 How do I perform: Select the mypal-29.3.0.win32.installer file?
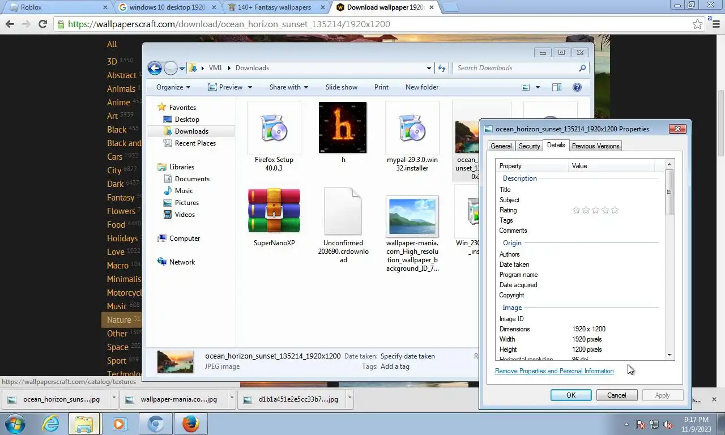point(412,127)
